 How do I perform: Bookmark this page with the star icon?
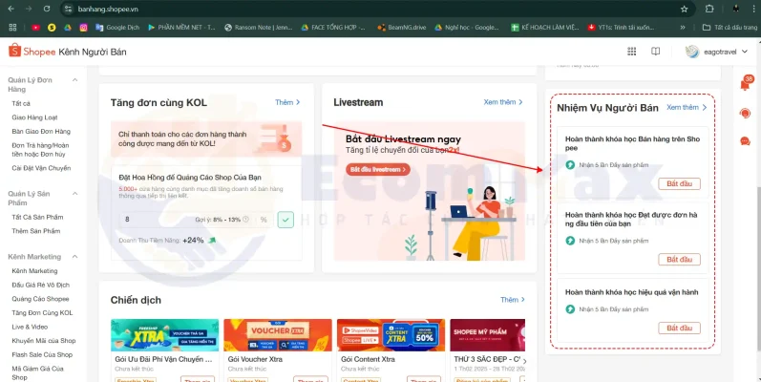tap(685, 9)
